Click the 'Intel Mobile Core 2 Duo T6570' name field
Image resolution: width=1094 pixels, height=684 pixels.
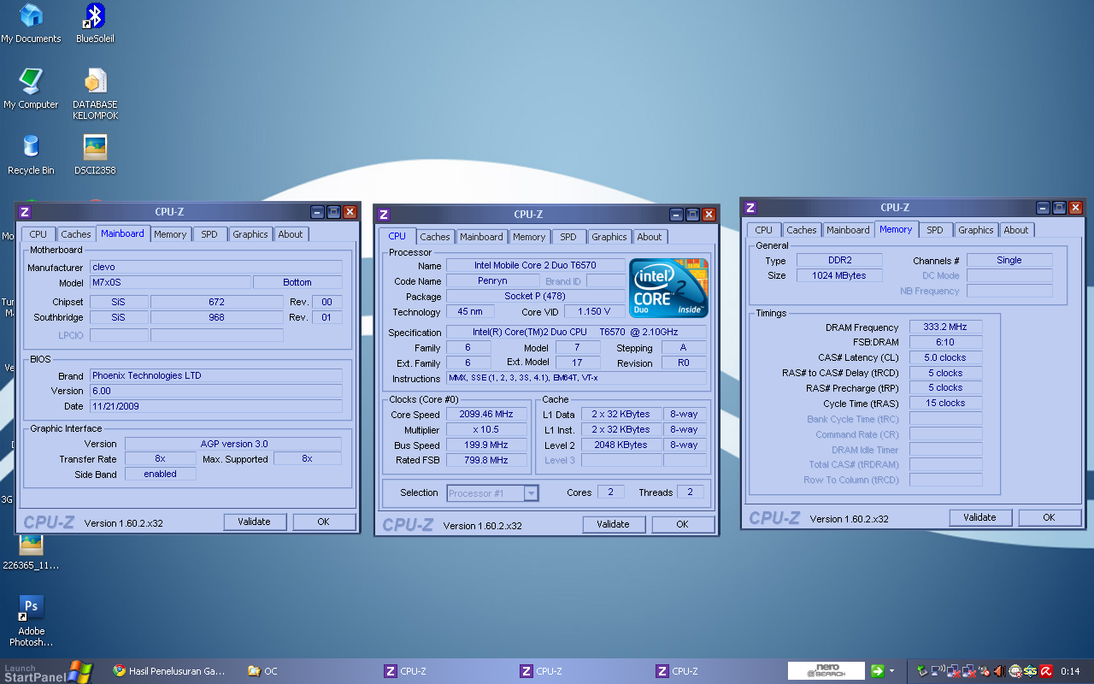pyautogui.click(x=536, y=266)
